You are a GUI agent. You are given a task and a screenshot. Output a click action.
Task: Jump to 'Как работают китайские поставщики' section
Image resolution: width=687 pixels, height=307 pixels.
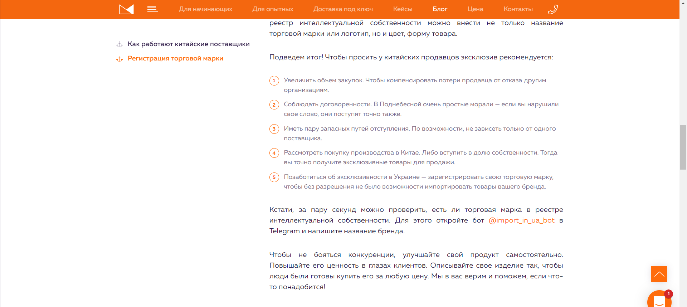click(189, 44)
